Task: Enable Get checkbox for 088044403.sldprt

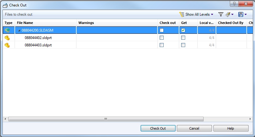Action: 183,45
